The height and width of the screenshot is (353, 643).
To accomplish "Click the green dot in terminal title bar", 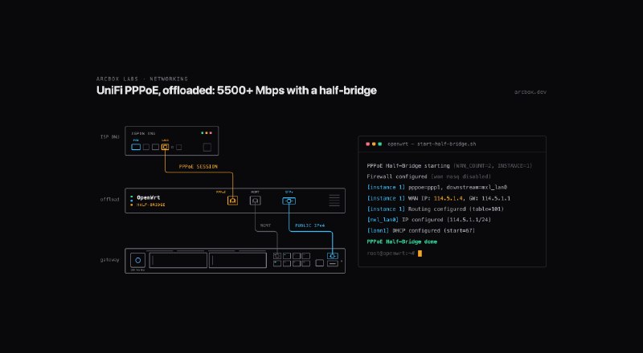I will 380,144.
